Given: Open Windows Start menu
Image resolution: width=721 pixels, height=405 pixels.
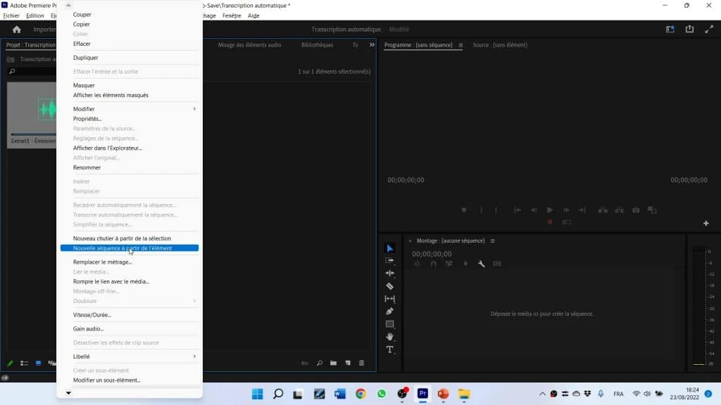Looking at the screenshot, I should tap(258, 394).
